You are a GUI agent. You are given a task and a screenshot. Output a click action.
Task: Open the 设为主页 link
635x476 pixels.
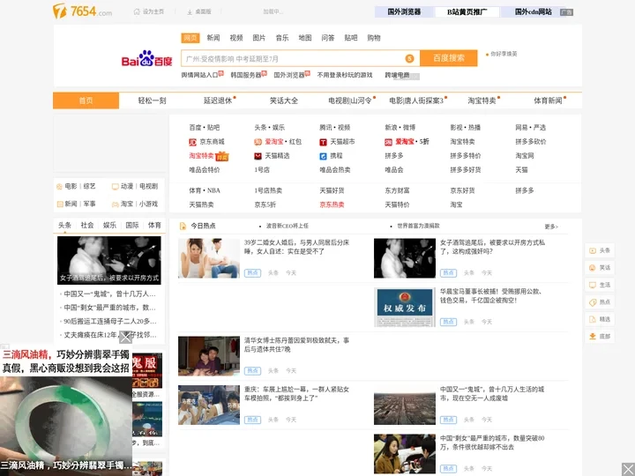153,11
